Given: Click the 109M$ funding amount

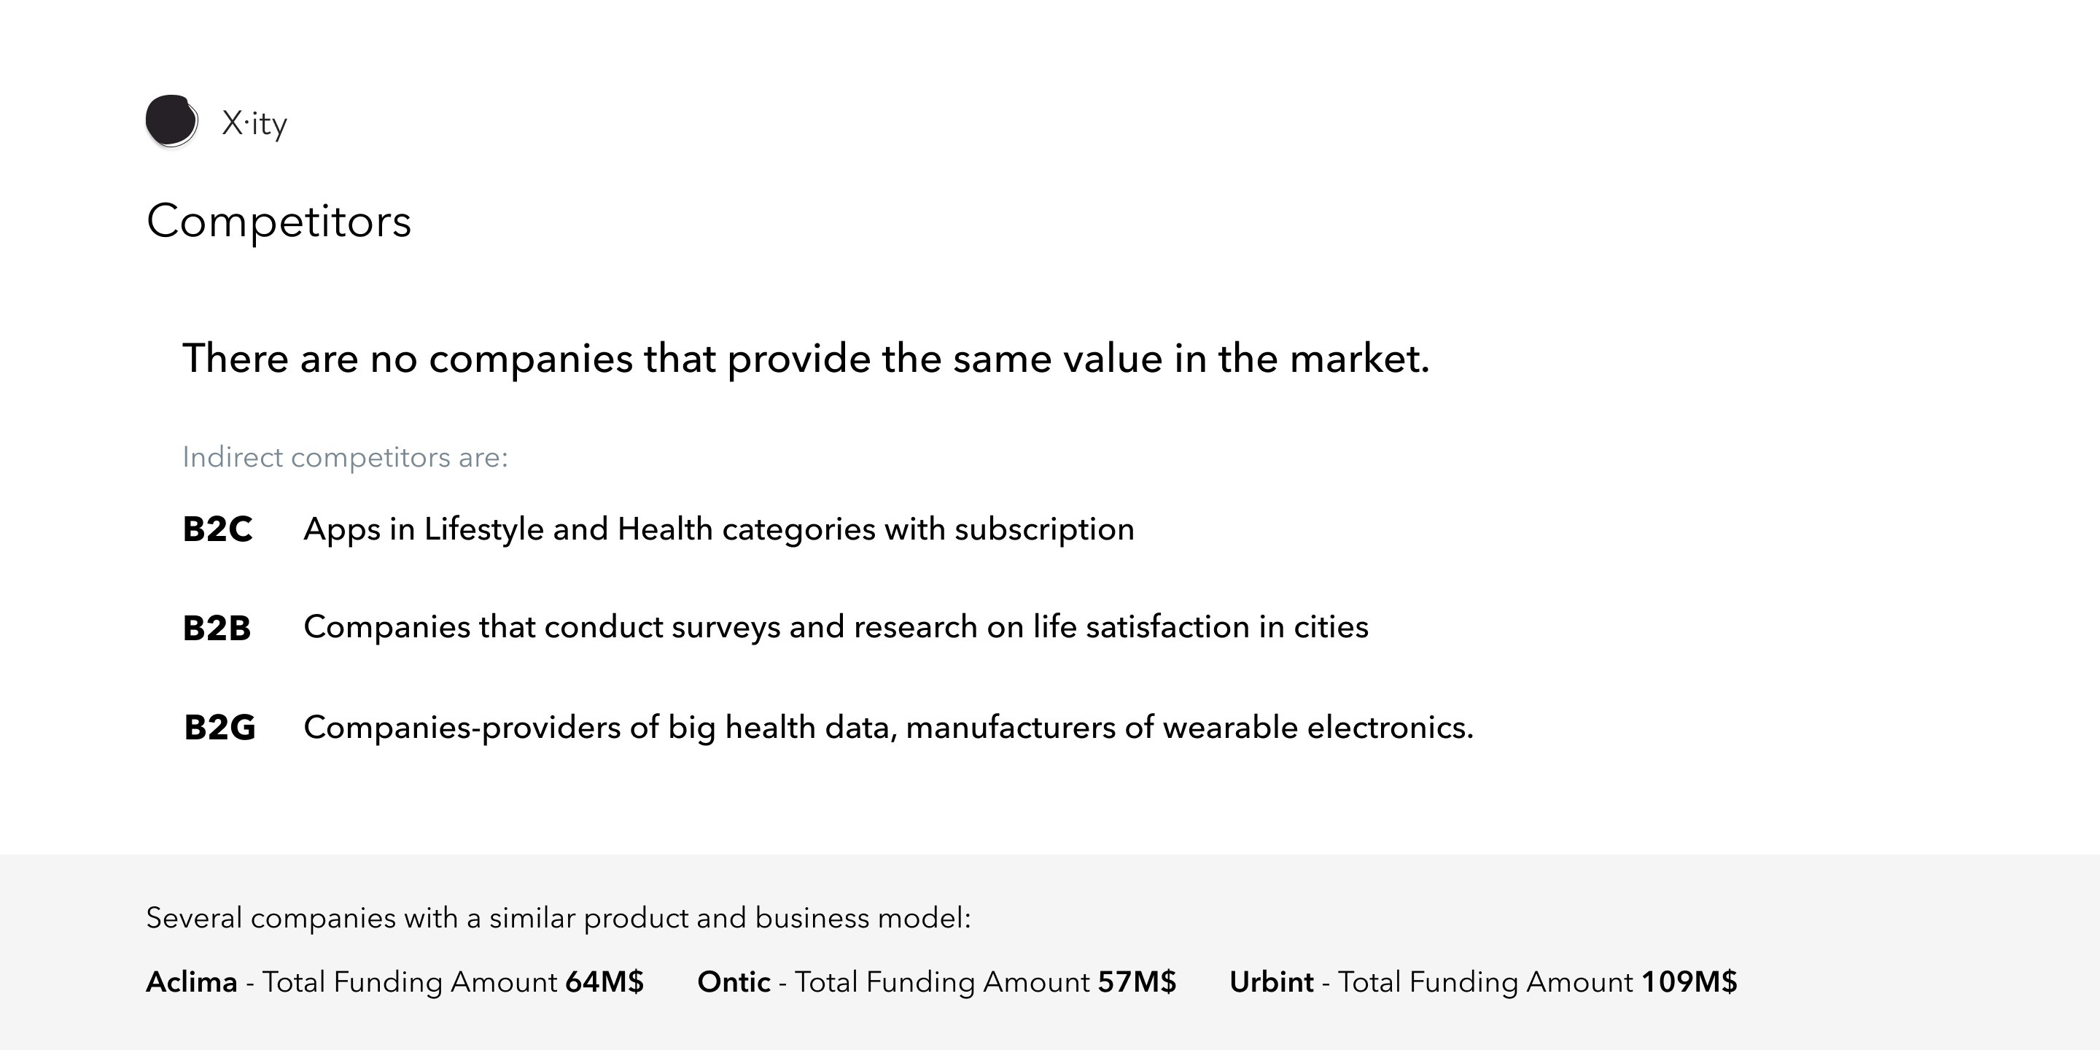Looking at the screenshot, I should 1689,982.
